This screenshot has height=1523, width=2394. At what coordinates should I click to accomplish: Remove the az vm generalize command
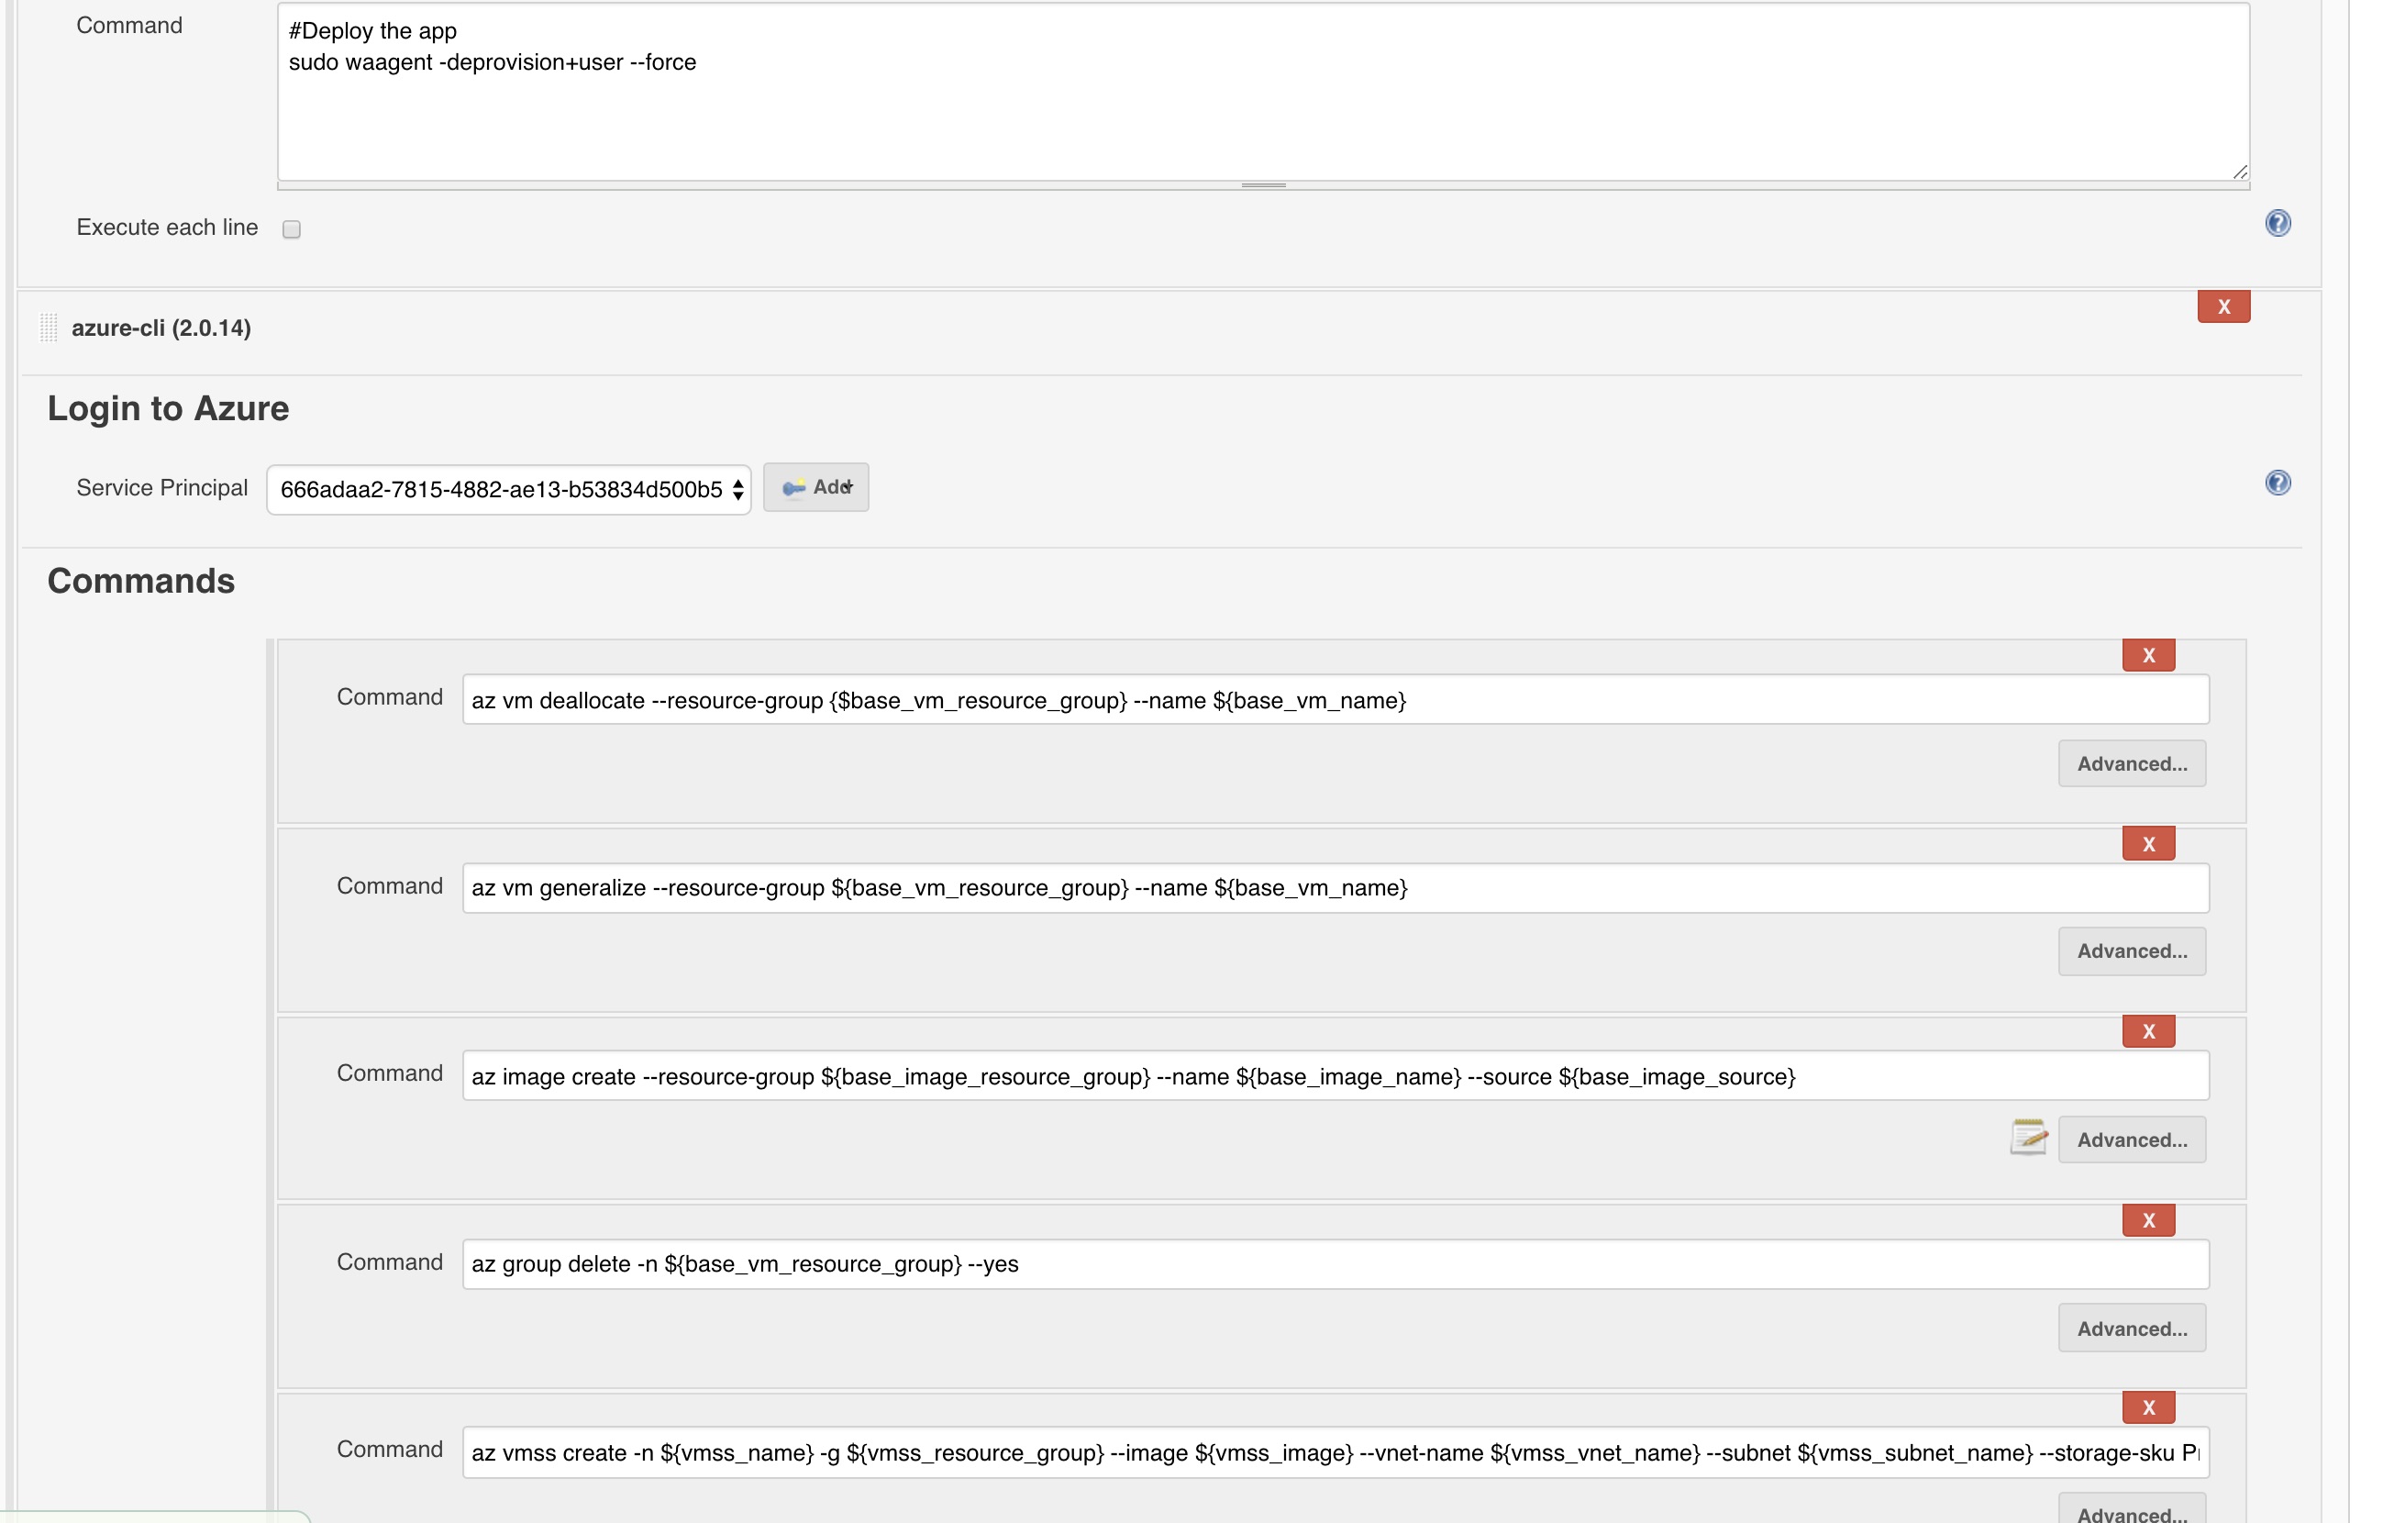[2148, 844]
